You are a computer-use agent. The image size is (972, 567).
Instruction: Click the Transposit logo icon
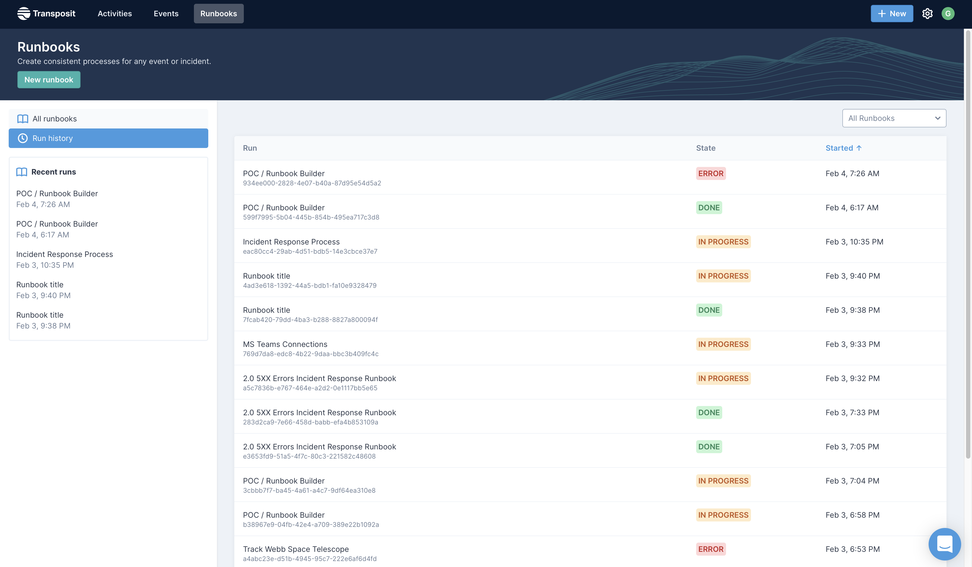point(24,14)
